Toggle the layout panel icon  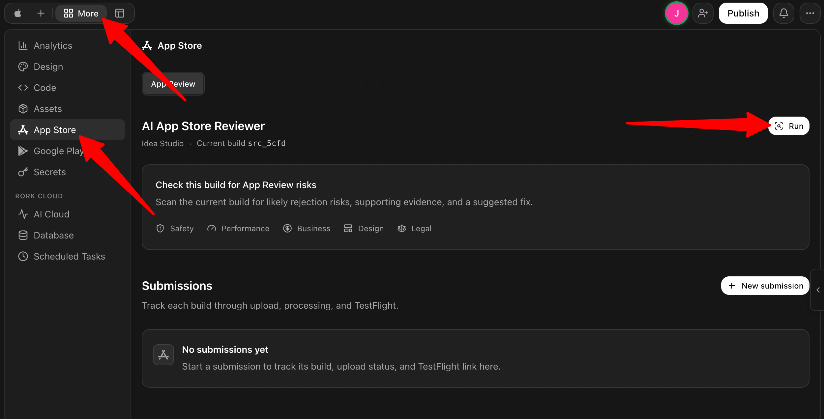(x=120, y=13)
